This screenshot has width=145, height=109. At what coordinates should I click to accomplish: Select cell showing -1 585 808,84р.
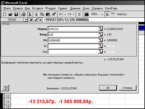point(75,102)
